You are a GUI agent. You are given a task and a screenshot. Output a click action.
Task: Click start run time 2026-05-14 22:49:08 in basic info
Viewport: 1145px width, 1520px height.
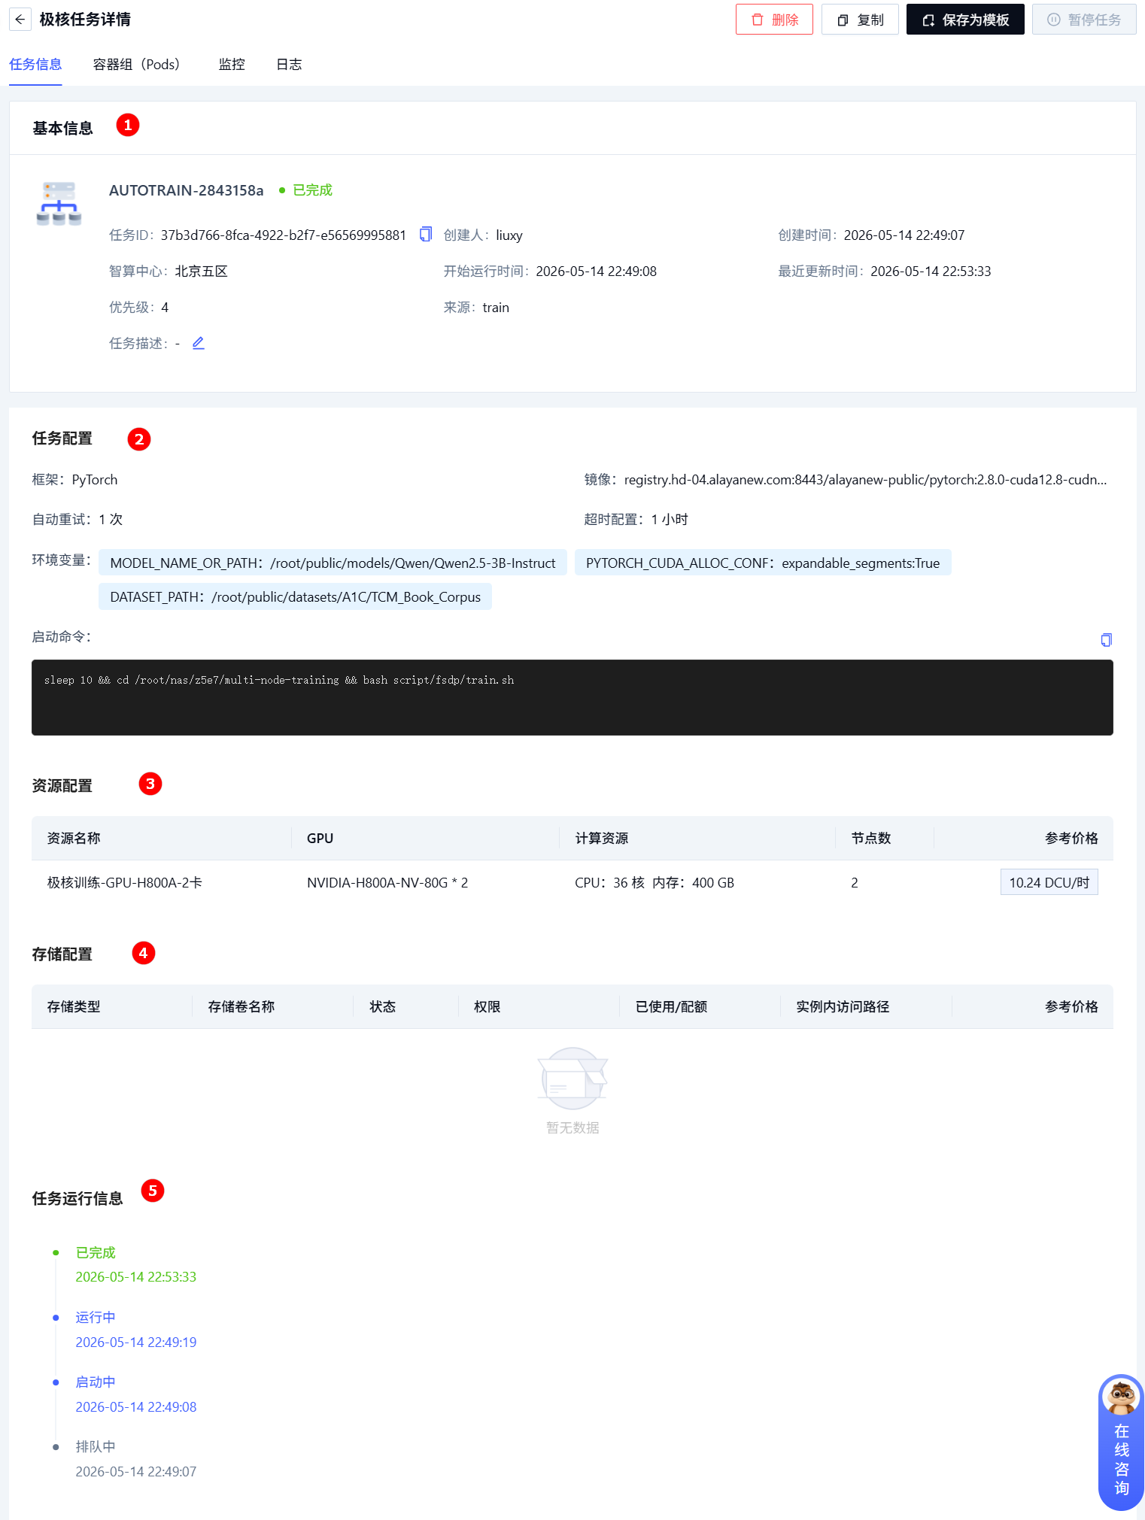tap(596, 272)
